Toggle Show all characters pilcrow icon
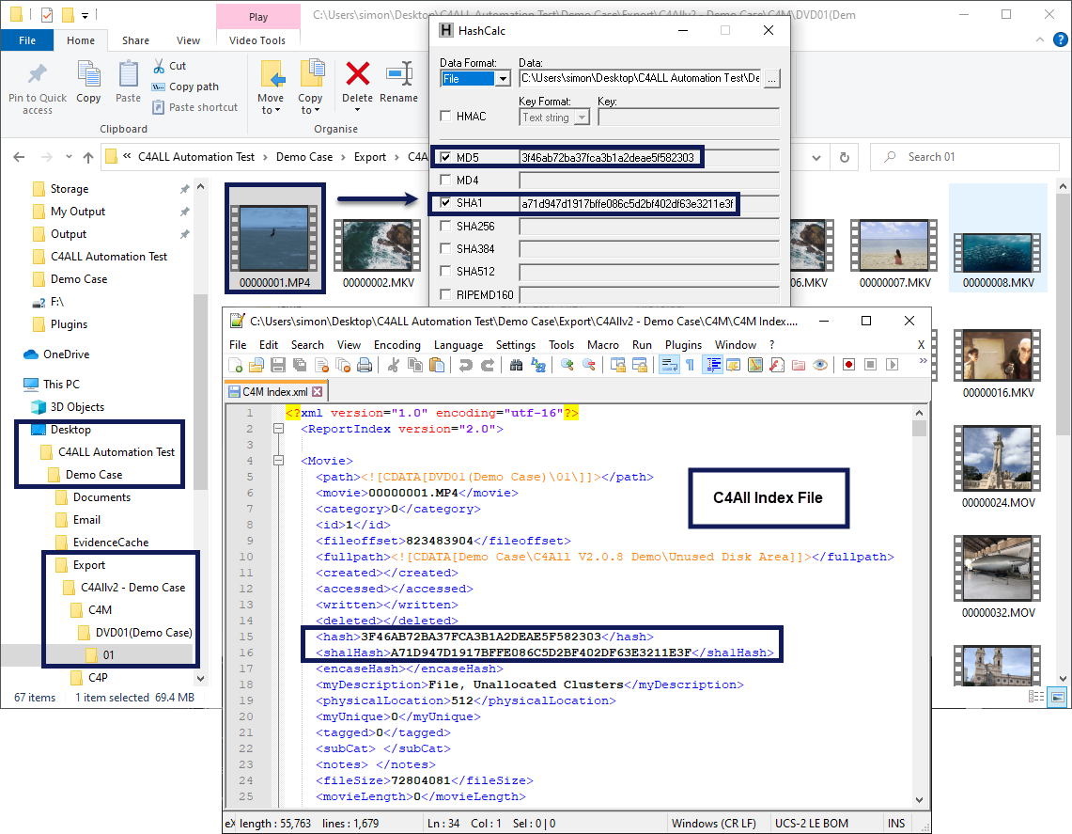Viewport: 1072px width, 834px height. point(690,366)
